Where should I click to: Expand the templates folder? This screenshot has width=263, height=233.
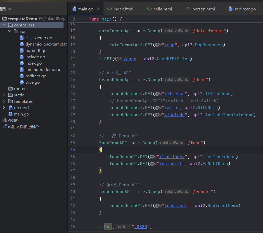coord(4,101)
